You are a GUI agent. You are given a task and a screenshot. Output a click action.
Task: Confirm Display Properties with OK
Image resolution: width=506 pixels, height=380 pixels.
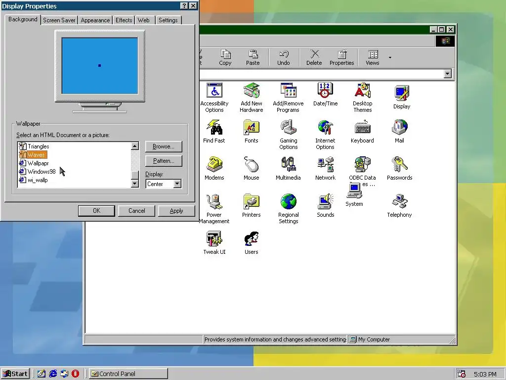point(96,211)
